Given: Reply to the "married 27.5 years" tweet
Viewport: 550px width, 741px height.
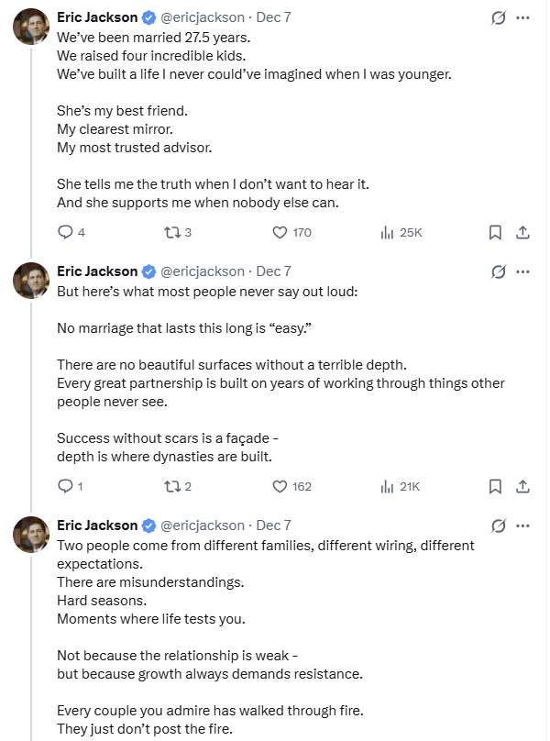Looking at the screenshot, I should point(65,233).
